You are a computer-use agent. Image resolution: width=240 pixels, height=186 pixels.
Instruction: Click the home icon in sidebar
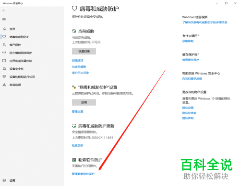point(4,29)
